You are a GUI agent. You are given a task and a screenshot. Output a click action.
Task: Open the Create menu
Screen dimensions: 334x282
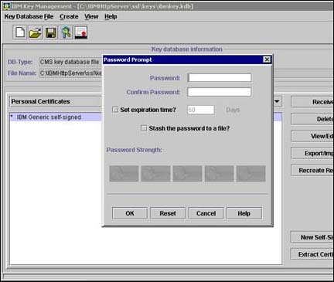click(x=69, y=16)
